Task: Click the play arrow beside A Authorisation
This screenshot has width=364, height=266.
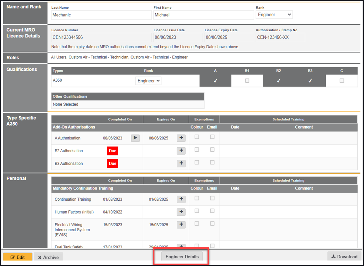Action: pyautogui.click(x=135, y=138)
